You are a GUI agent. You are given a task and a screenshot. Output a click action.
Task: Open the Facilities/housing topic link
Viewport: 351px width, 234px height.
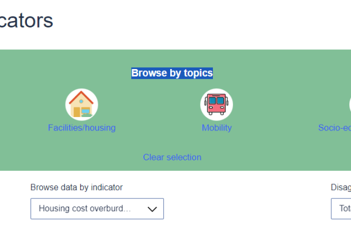pos(82,128)
